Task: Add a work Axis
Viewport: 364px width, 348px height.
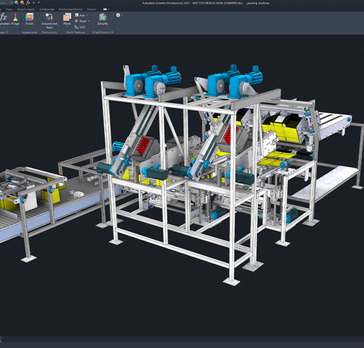Action: [80, 15]
